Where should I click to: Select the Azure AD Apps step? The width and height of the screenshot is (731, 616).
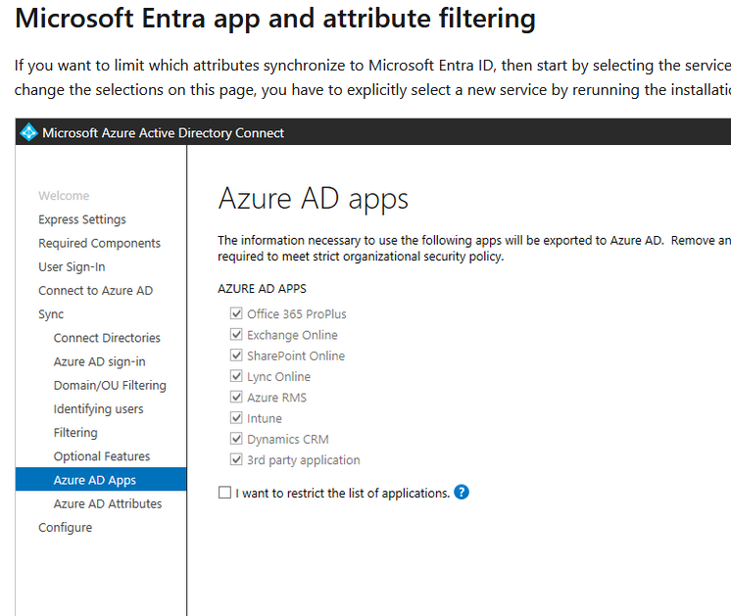101,480
